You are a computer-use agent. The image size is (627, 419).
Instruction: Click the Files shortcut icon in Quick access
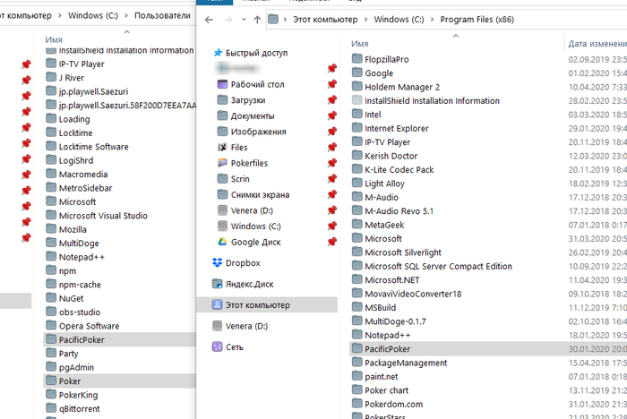[222, 147]
